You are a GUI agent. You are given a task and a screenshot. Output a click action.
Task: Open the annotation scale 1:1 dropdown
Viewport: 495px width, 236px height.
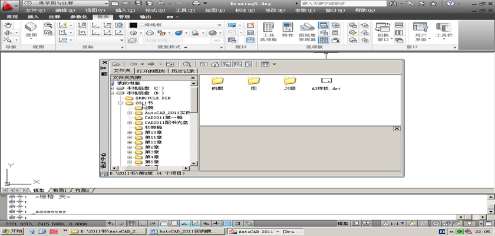click(394, 224)
